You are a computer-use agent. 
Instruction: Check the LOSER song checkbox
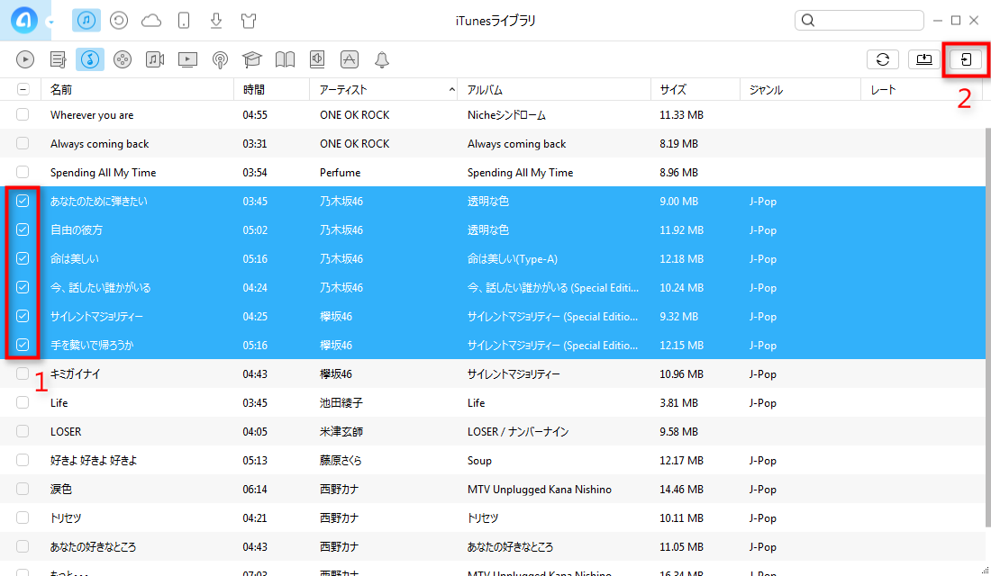pos(23,431)
